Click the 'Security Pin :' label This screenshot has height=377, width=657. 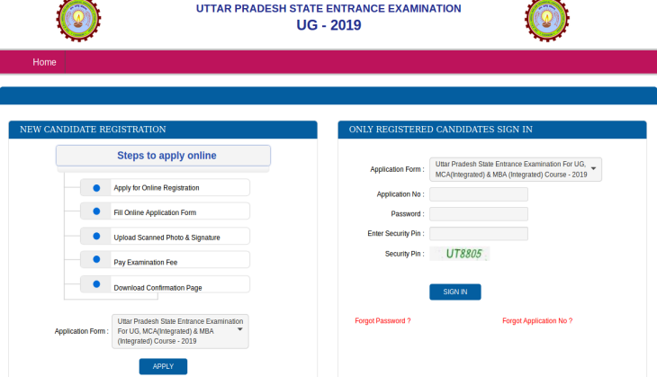(405, 254)
